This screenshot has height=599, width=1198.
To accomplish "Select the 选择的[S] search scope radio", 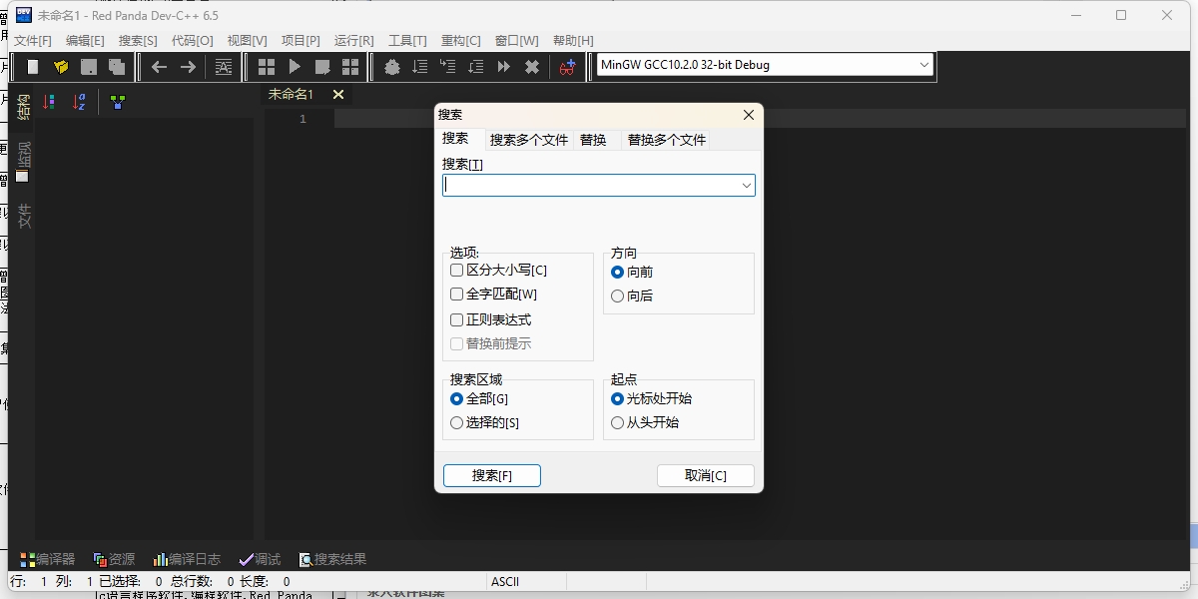I will click(456, 422).
